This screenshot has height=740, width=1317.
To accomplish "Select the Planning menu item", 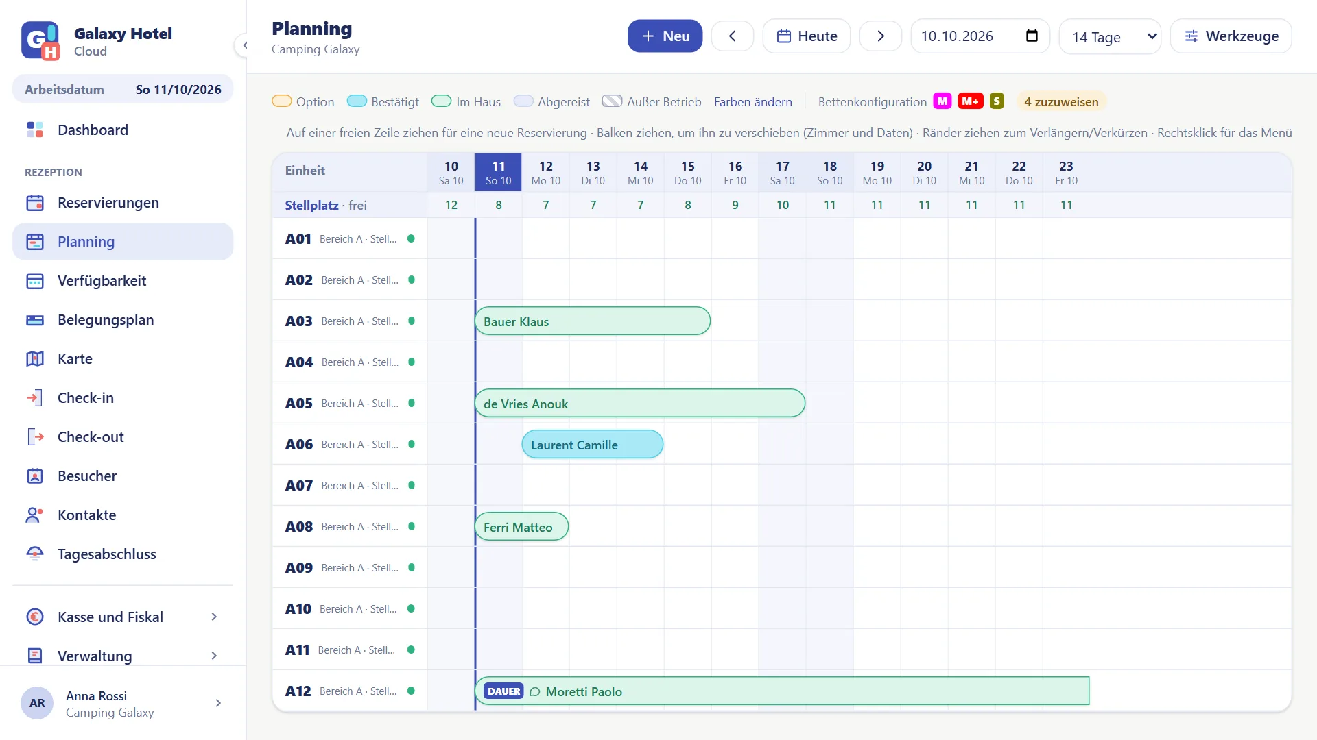I will pos(123,242).
